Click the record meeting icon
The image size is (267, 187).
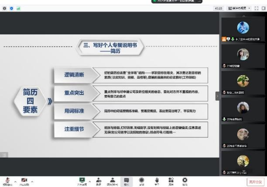point(141,180)
